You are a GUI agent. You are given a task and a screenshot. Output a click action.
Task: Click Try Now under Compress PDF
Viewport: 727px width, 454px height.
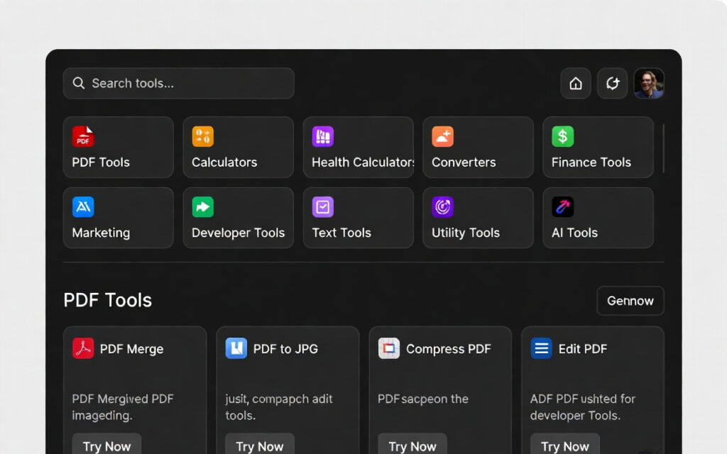click(x=412, y=445)
